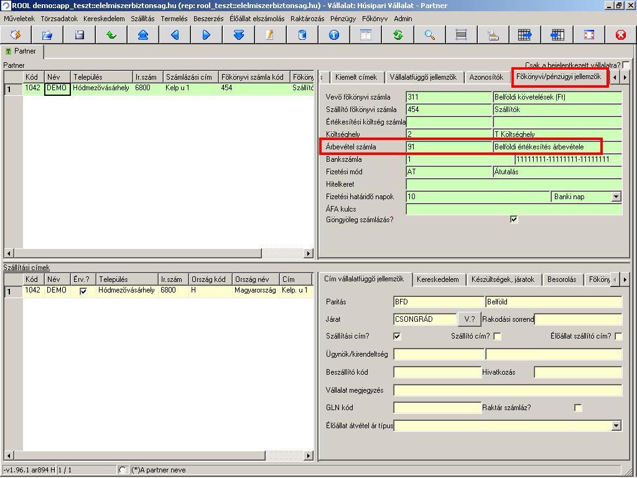Click the table import arrow icon

tap(557, 35)
